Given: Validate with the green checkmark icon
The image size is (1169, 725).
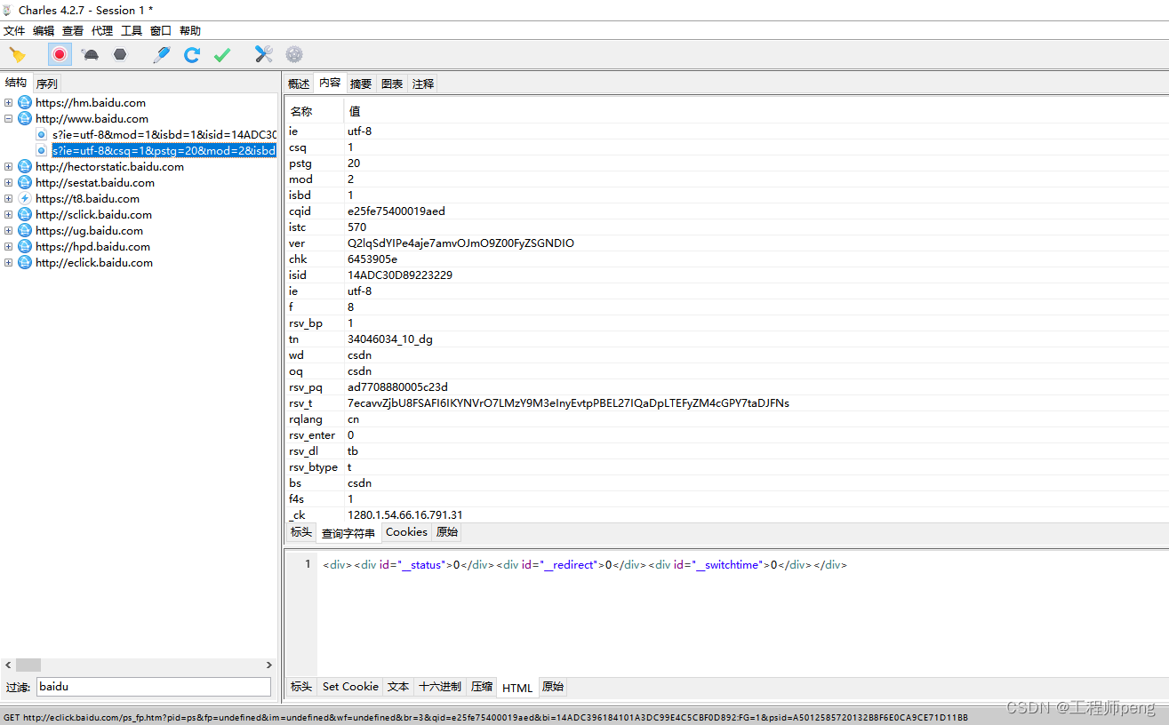Looking at the screenshot, I should click(222, 55).
